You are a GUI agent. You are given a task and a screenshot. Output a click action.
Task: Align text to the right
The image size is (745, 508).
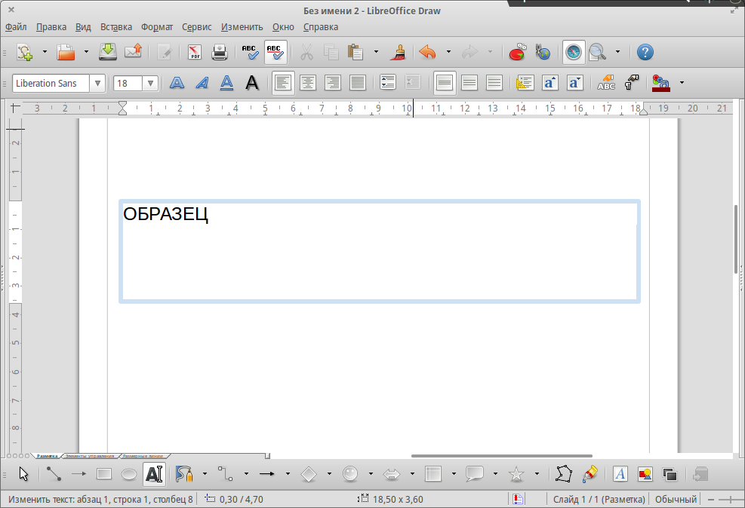333,84
